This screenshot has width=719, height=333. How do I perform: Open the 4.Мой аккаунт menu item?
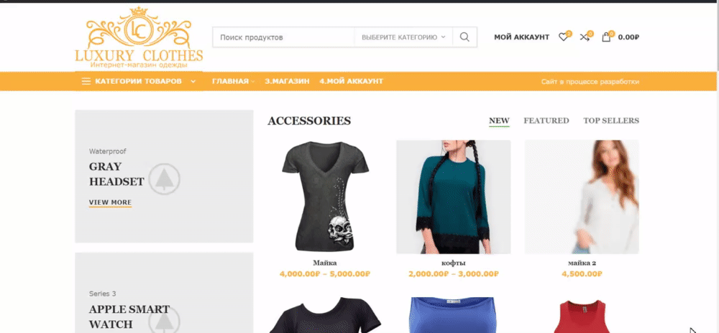[352, 81]
